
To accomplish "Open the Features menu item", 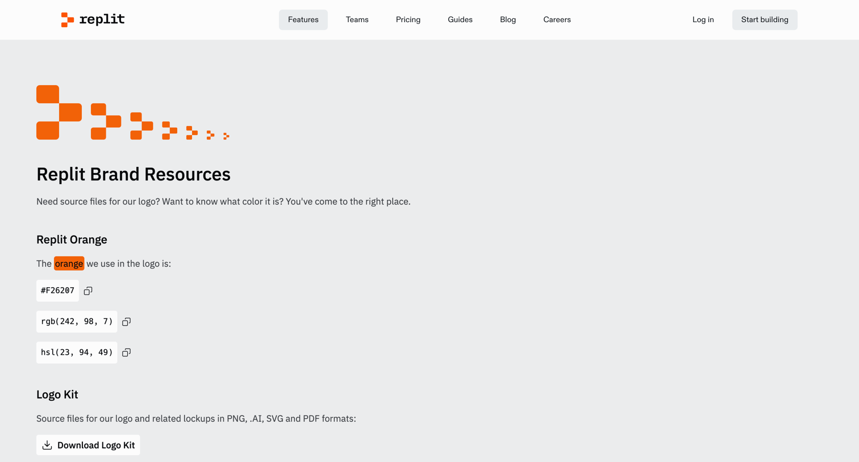I will [x=303, y=20].
